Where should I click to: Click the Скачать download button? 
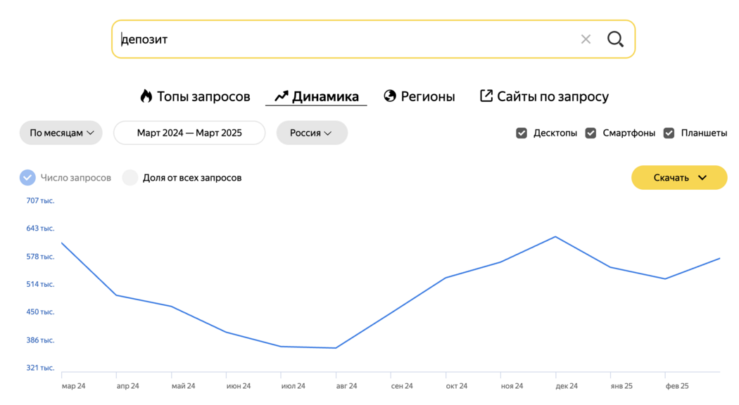click(x=679, y=178)
